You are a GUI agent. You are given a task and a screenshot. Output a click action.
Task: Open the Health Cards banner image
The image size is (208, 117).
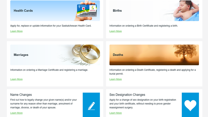point(55,11)
